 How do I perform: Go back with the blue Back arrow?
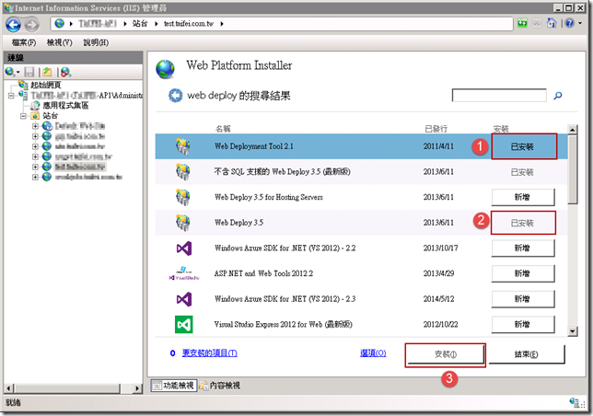click(x=13, y=25)
